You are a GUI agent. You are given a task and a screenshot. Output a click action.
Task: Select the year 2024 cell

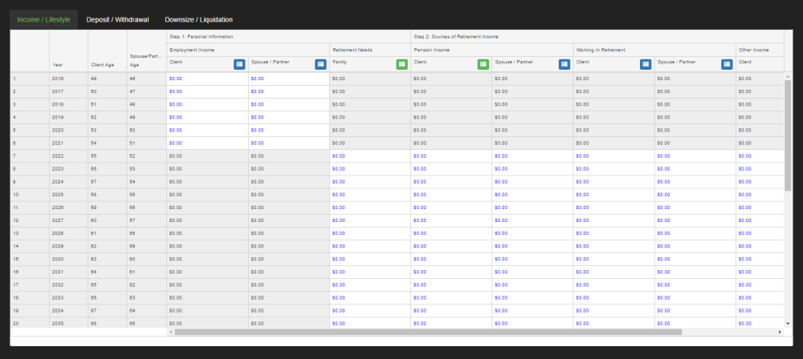point(68,182)
